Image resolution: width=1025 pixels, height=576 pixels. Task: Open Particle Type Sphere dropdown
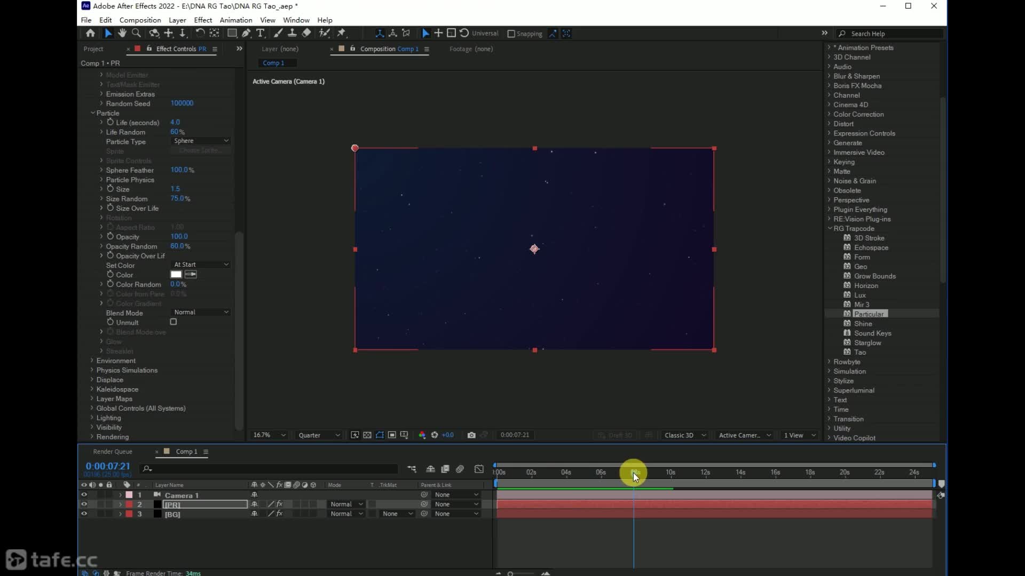point(201,141)
